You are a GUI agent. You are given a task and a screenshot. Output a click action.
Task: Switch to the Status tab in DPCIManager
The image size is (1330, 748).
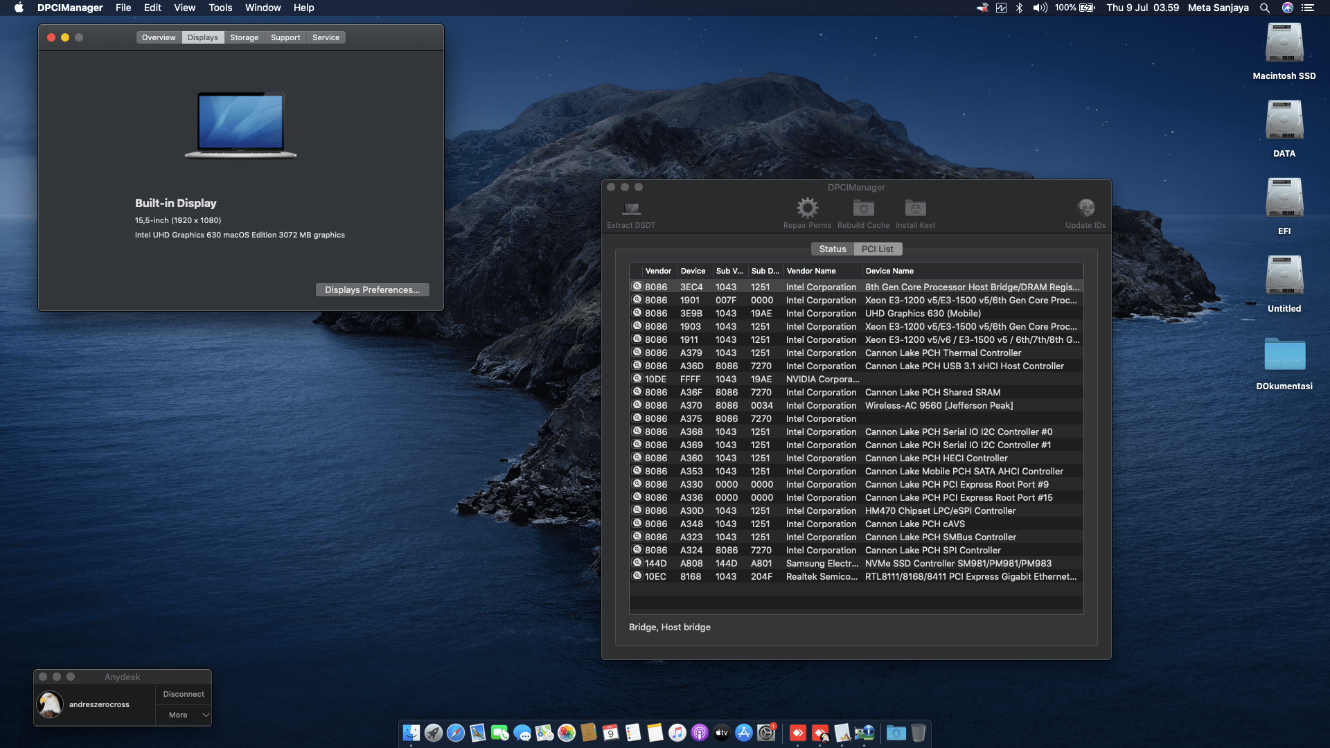[832, 249]
